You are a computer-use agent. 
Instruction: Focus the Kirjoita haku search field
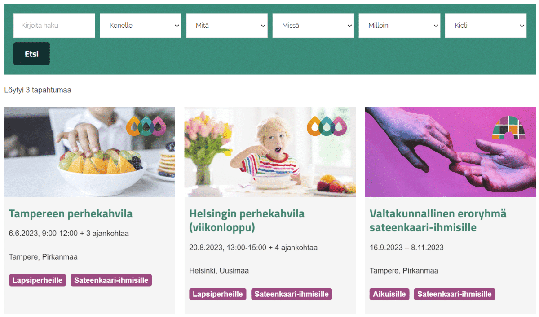54,26
